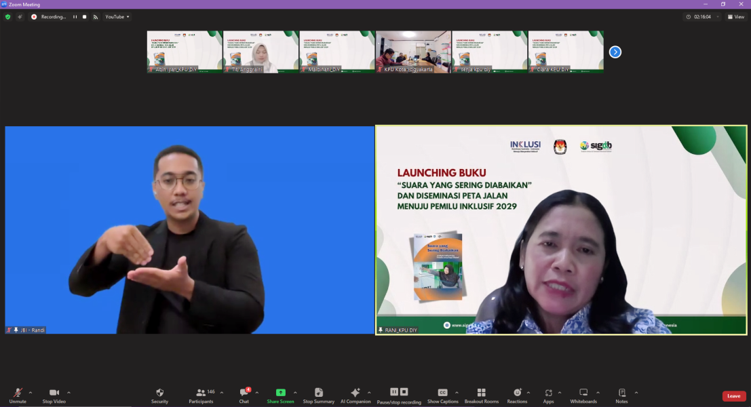Image resolution: width=751 pixels, height=407 pixels.
Task: Open the AI Companion
Action: click(355, 395)
